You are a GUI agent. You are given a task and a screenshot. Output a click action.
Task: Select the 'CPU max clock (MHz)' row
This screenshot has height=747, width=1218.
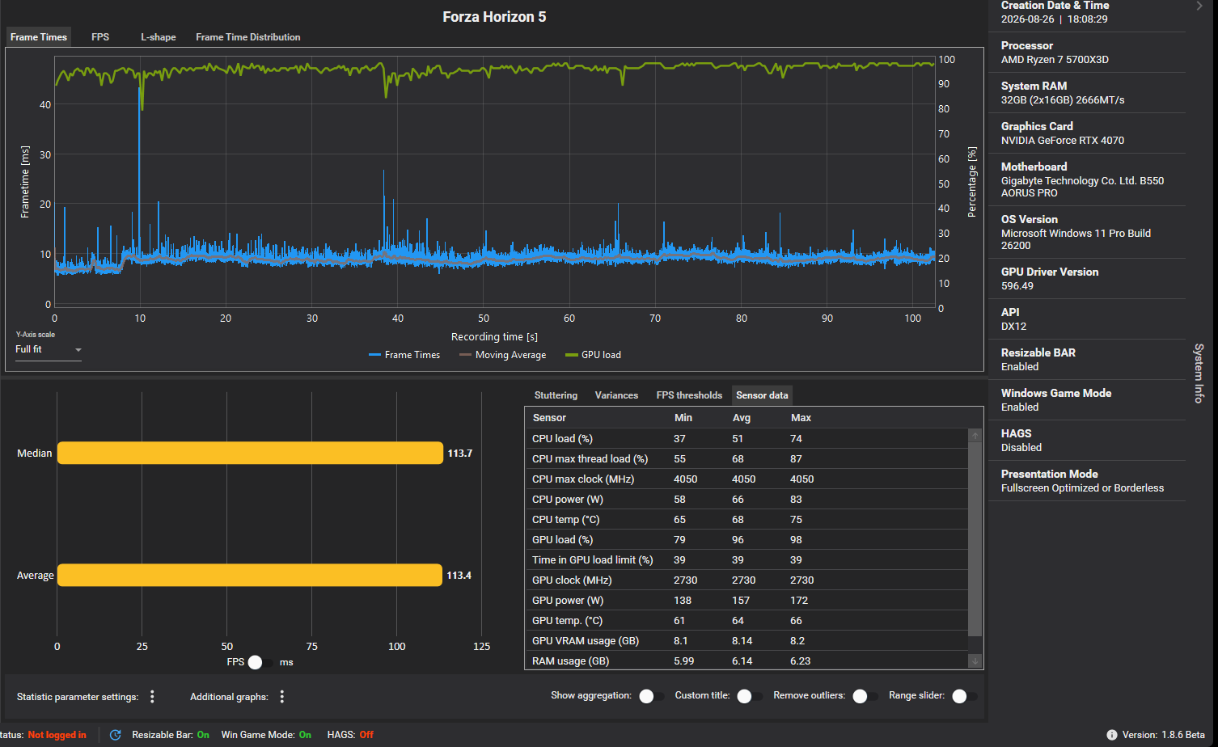[746, 479]
